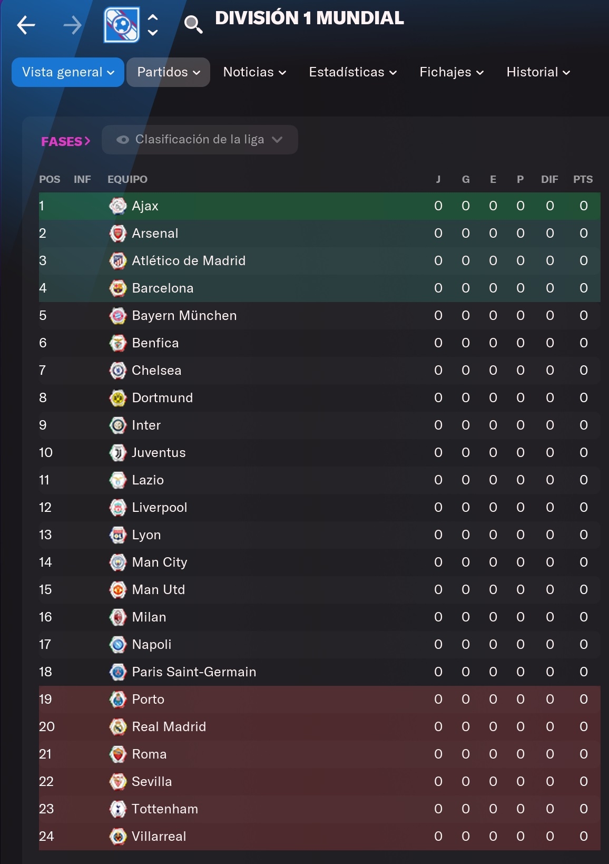
Task: Open the Historial menu
Action: pos(538,72)
